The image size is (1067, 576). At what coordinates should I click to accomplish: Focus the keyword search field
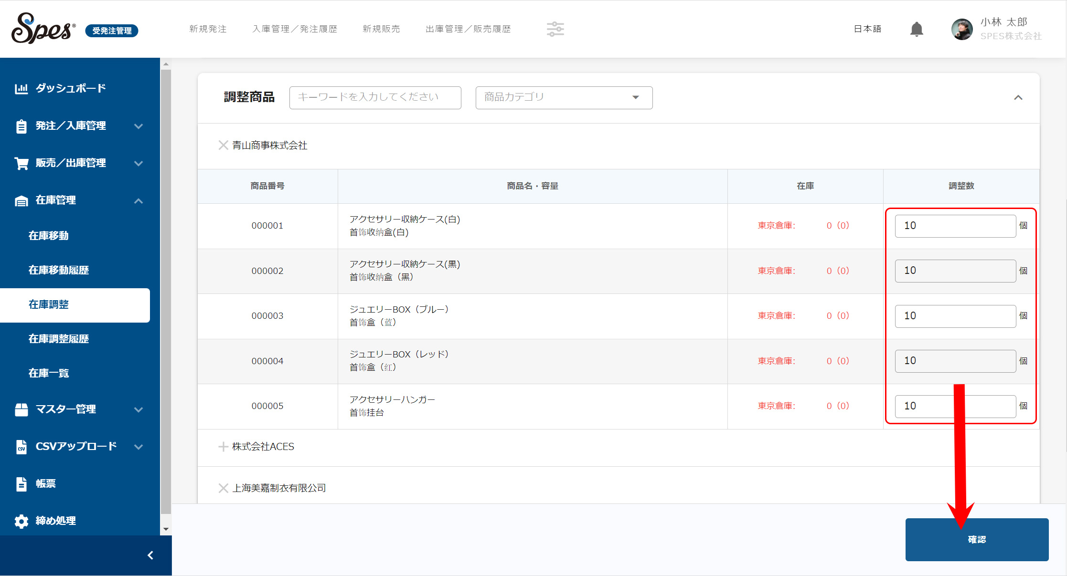[x=375, y=98]
